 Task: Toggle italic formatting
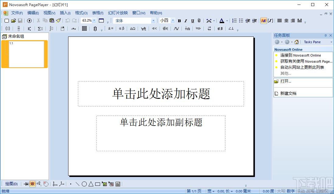[186, 21]
